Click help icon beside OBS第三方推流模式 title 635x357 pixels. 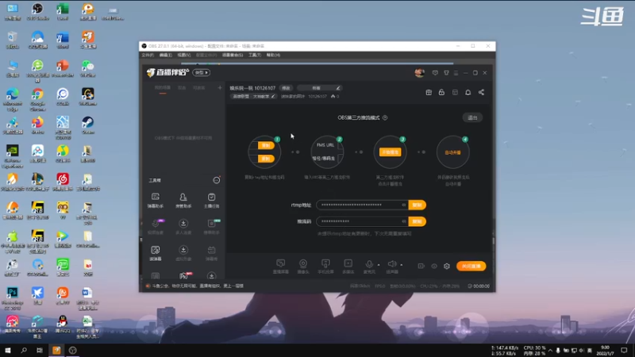385,117
